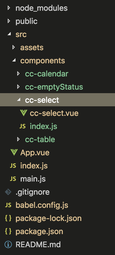
Task: Click the Vue icon next to App.vue
Action: click(14, 153)
